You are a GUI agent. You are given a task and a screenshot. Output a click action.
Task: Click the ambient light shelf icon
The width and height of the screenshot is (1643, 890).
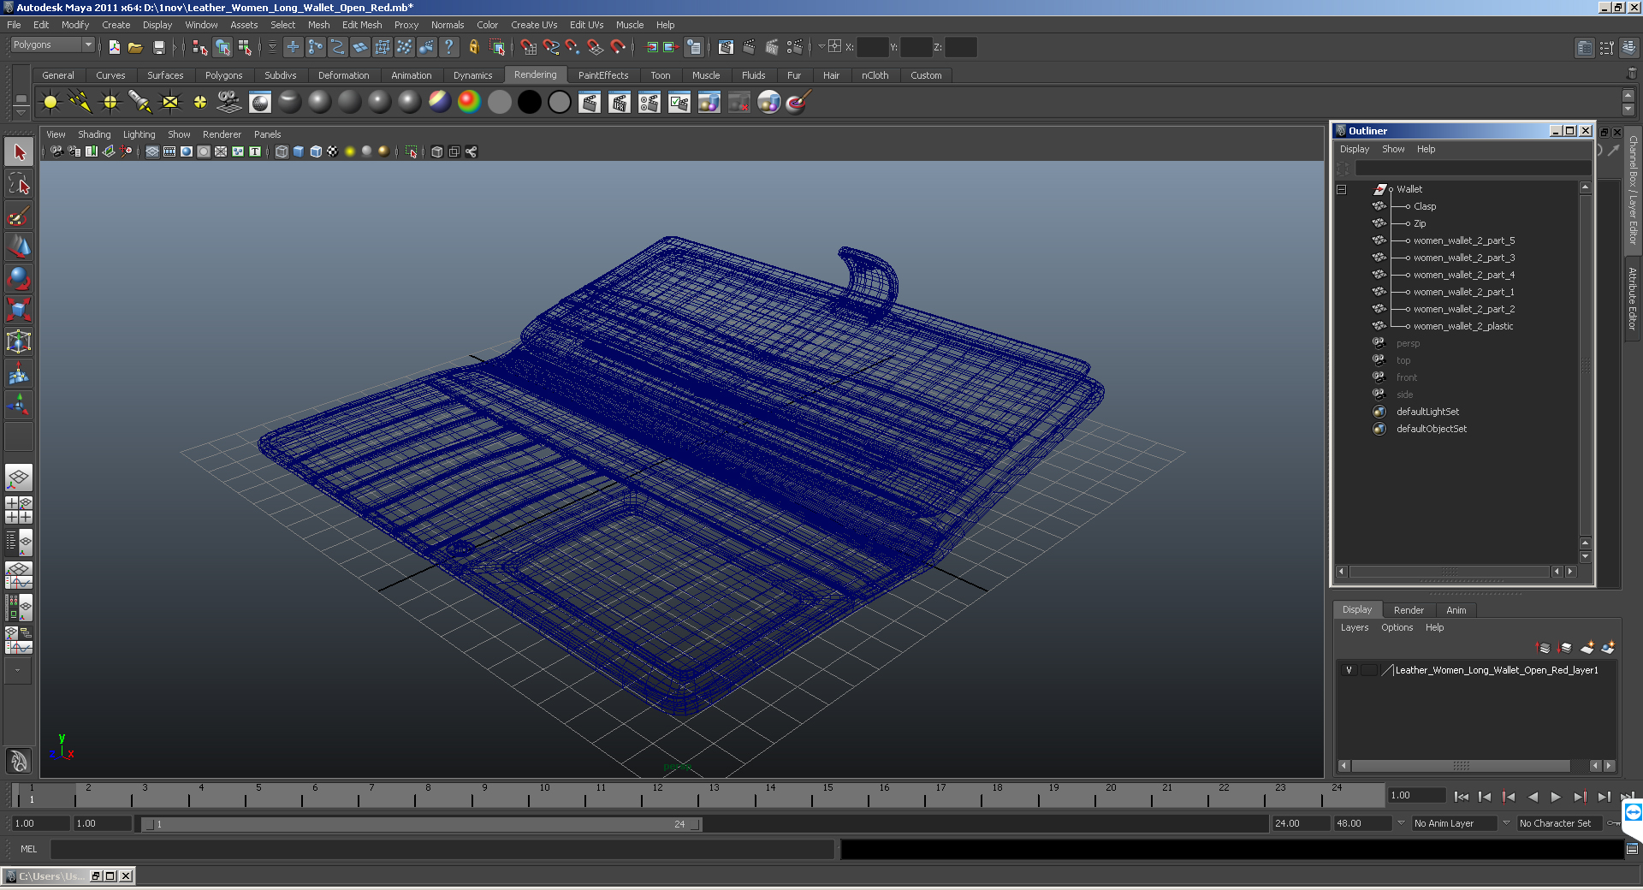(50, 103)
